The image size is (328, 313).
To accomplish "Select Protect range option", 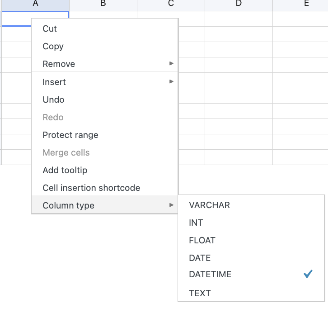I will (x=70, y=135).
